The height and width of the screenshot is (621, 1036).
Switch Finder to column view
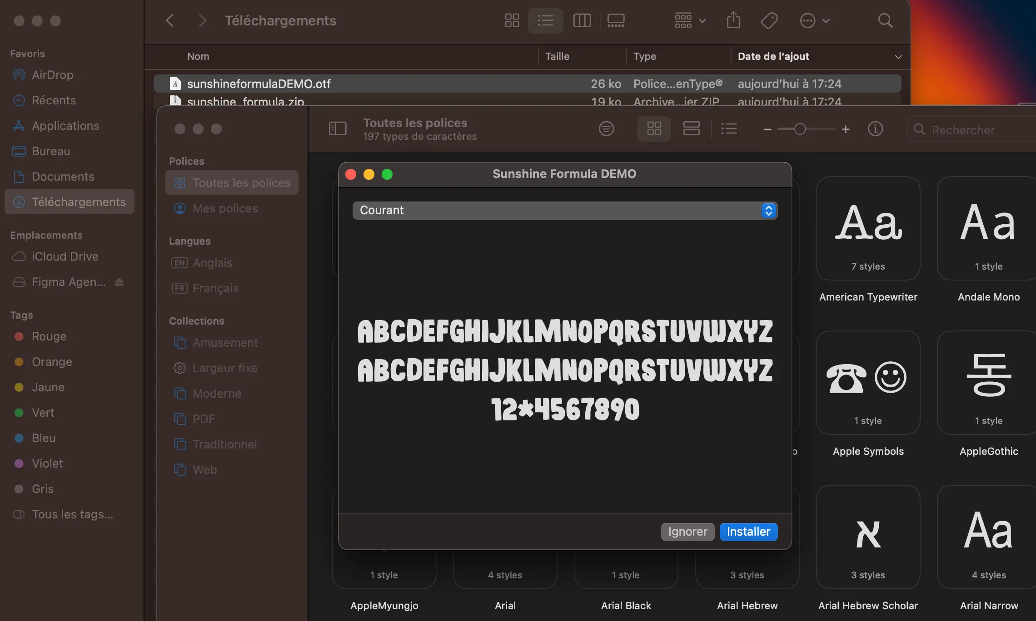tap(582, 20)
